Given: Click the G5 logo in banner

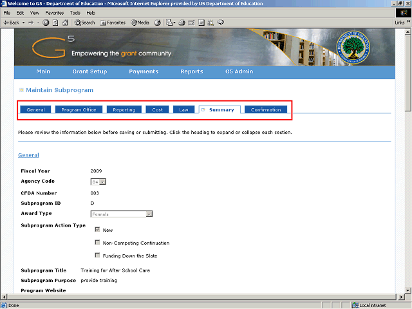Looking at the screenshot, I should point(53,47).
